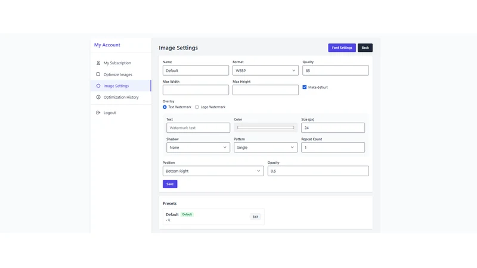Click the Optimization History clock icon
477x268 pixels.
click(x=98, y=97)
